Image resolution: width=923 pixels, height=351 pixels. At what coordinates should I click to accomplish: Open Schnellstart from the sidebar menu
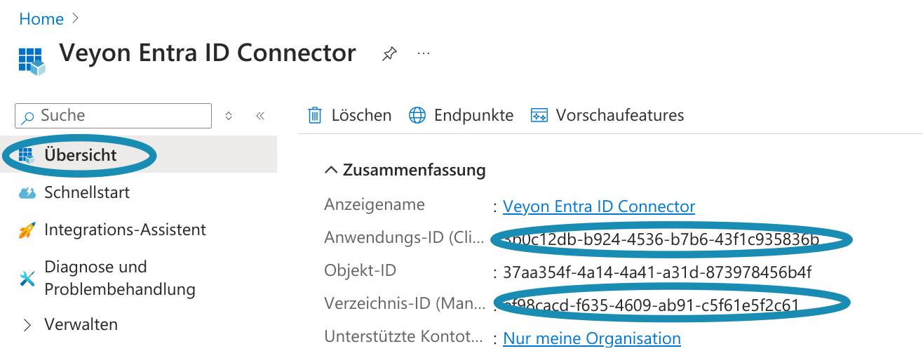(x=87, y=192)
